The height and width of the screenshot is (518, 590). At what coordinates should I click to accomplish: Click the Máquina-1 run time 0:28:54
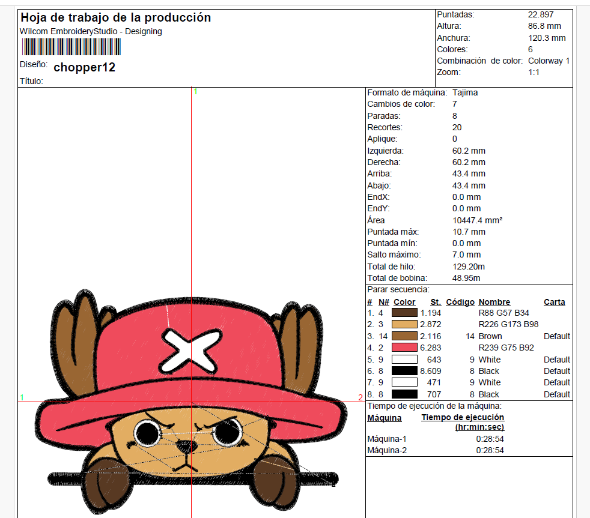point(490,439)
